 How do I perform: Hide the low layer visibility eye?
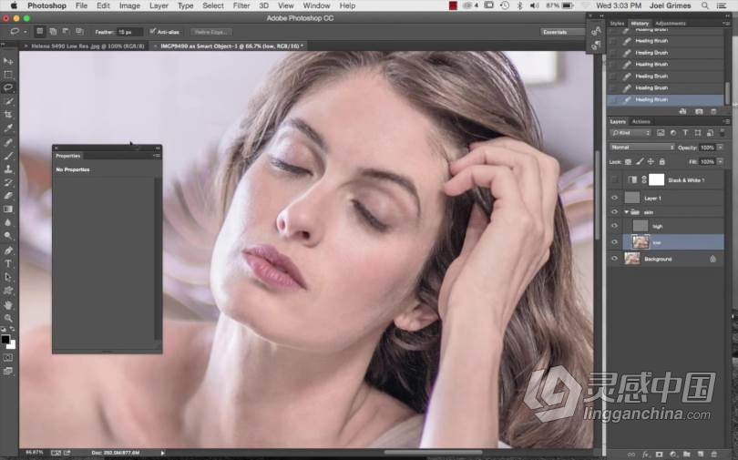click(x=614, y=242)
